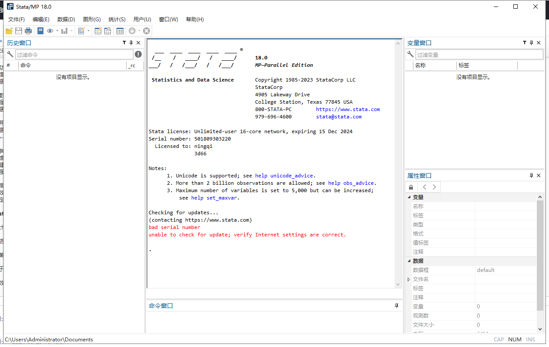Screen dimensions: 549x347
Task: Toggle the pin of 命令窗口 panel
Action: click(396, 305)
